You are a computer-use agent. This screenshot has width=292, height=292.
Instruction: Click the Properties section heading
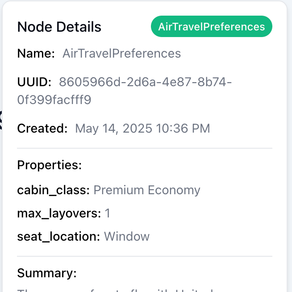[x=50, y=165]
